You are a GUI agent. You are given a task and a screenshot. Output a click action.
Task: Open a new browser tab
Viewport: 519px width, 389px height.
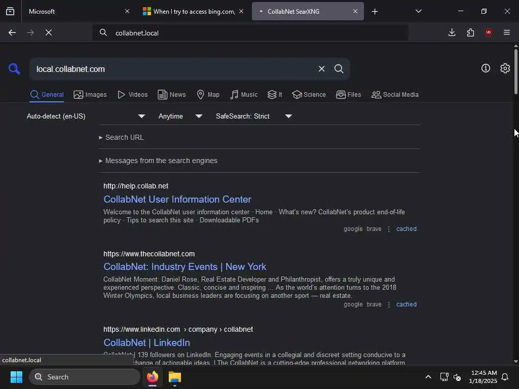pos(375,12)
